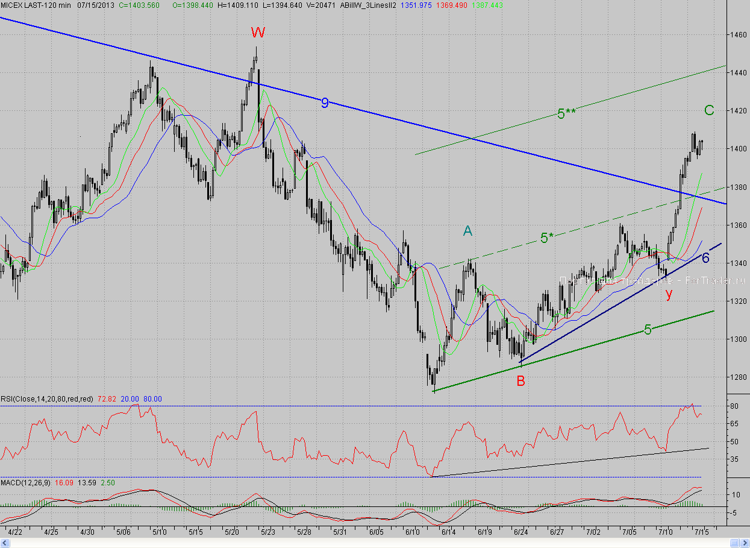The width and height of the screenshot is (750, 548).
Task: Click the RSI(Close,14,20,80,red,red) indicator label
Action: coord(50,399)
